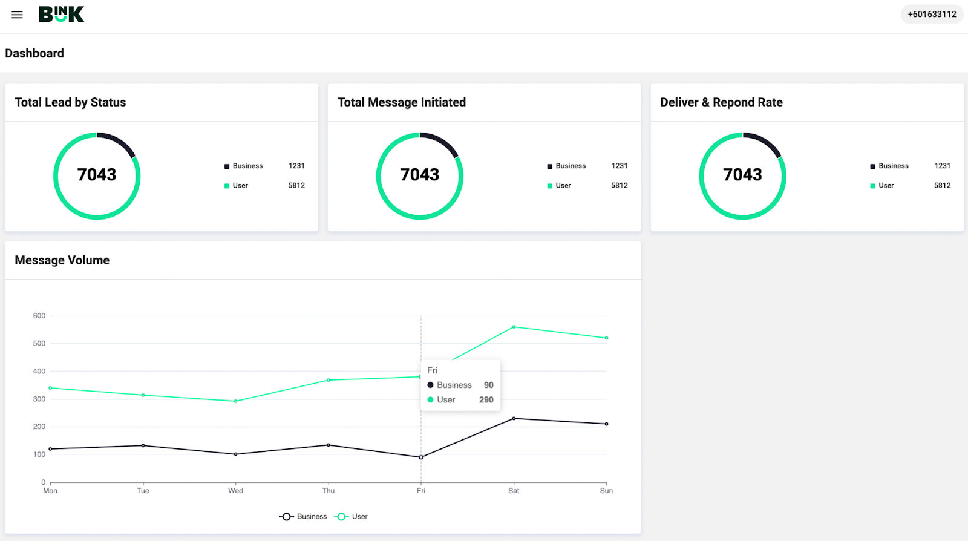
Task: Select the Wed data point on User line
Action: [x=235, y=401]
